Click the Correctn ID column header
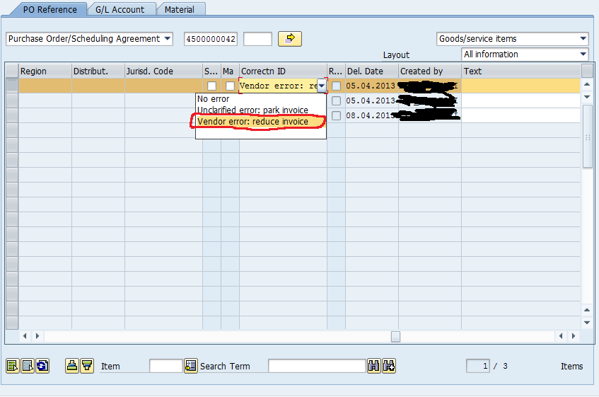 [283, 71]
